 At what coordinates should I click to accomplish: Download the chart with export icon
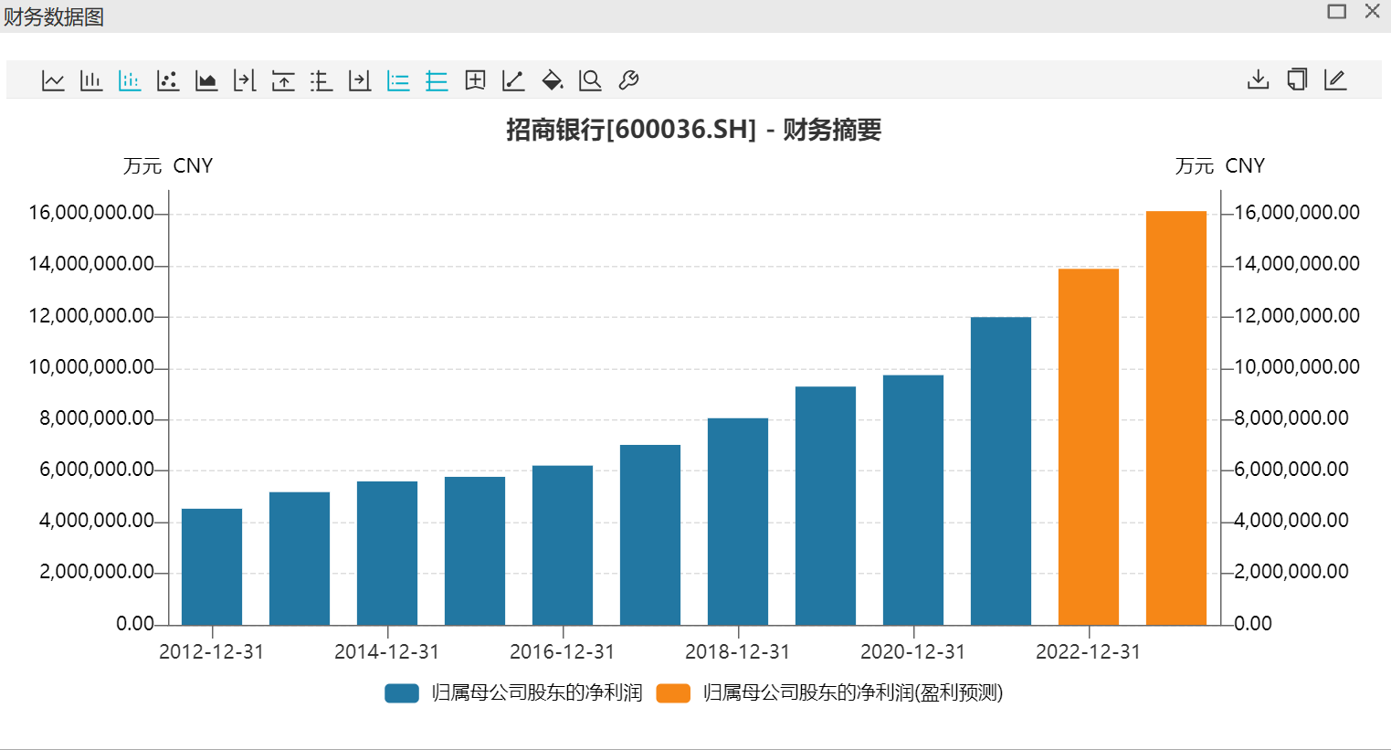1259,80
